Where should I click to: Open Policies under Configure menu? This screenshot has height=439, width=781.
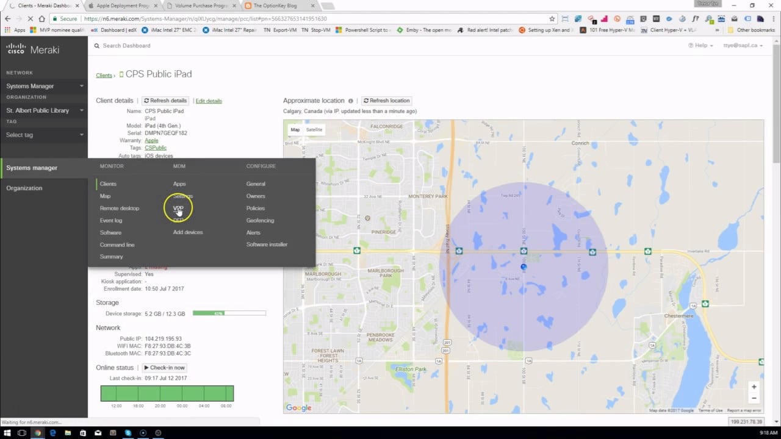(x=256, y=208)
